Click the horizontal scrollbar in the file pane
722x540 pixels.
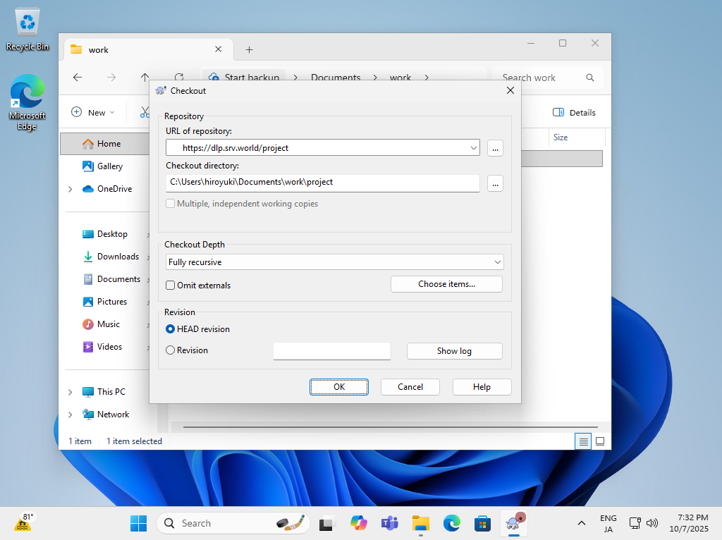click(x=389, y=427)
